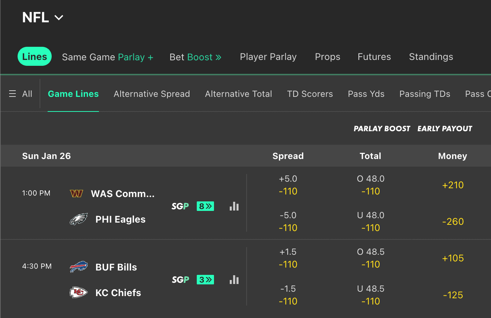
Task: Select the TD Scorers market tab
Action: click(310, 94)
